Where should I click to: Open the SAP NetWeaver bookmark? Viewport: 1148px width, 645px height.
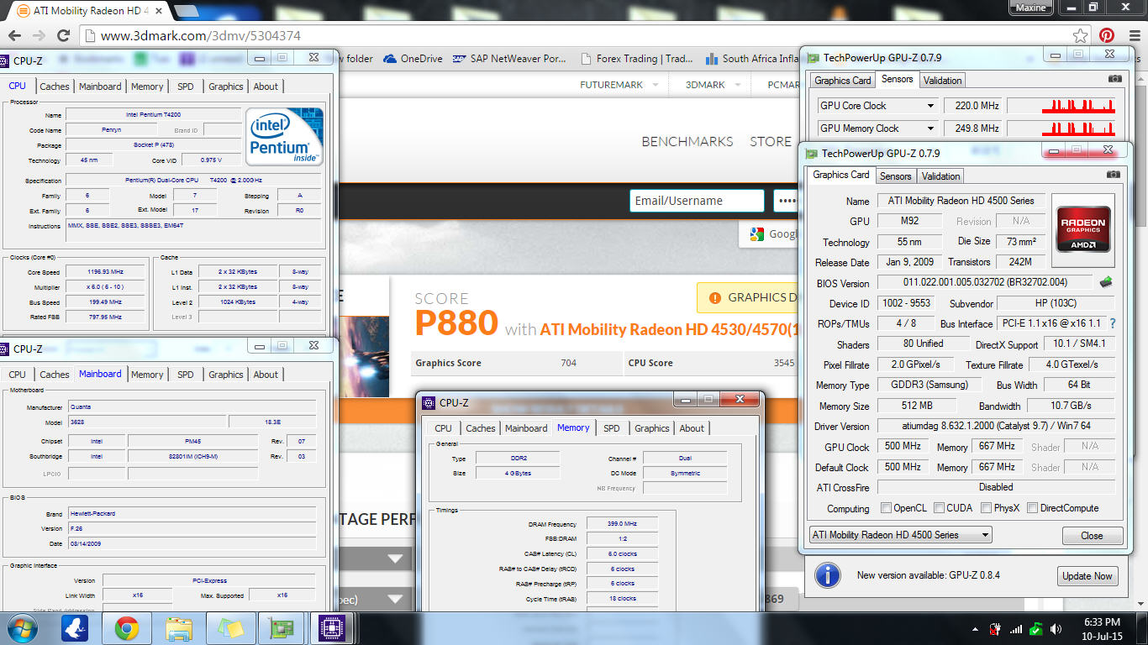click(509, 59)
